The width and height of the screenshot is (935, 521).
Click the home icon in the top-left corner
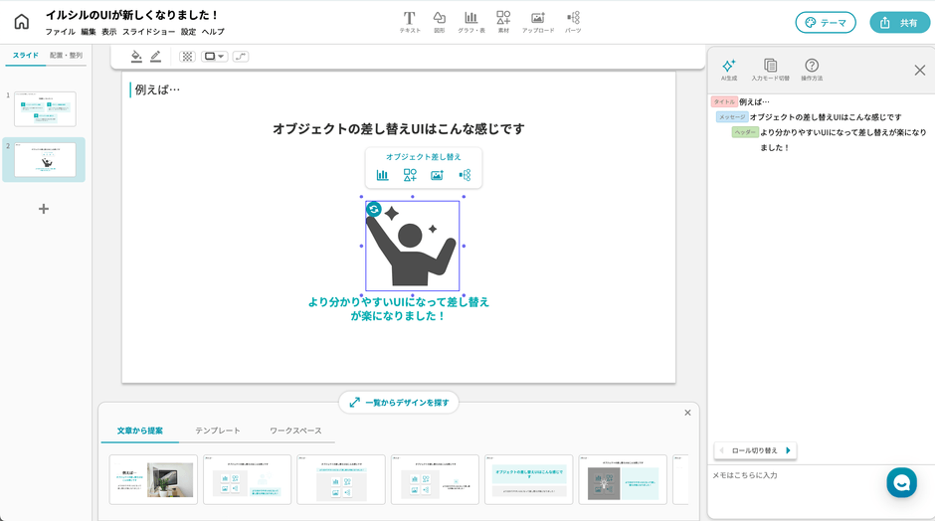(22, 22)
